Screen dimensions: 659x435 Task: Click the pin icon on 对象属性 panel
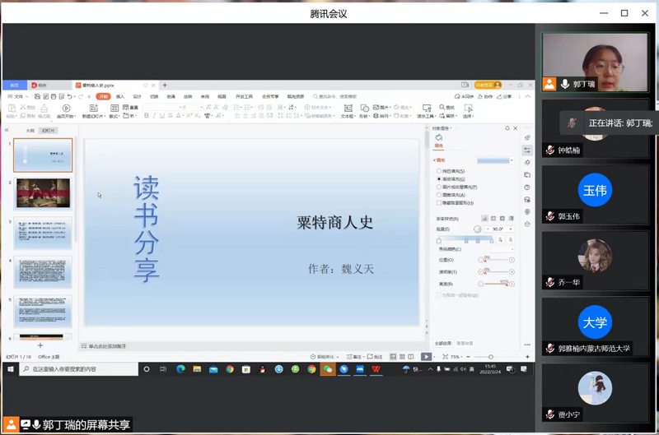pos(507,128)
